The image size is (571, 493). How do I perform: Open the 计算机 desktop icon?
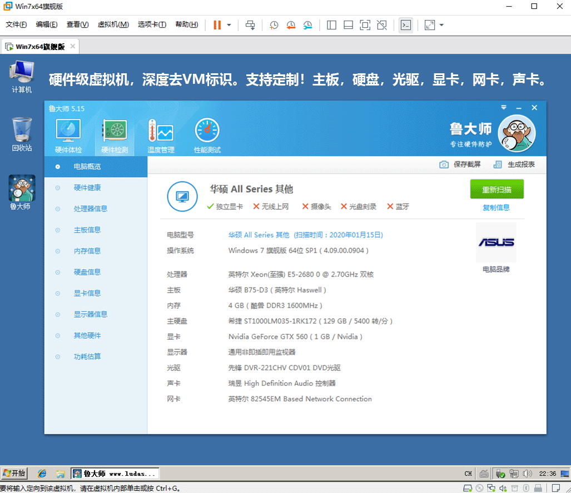click(22, 77)
